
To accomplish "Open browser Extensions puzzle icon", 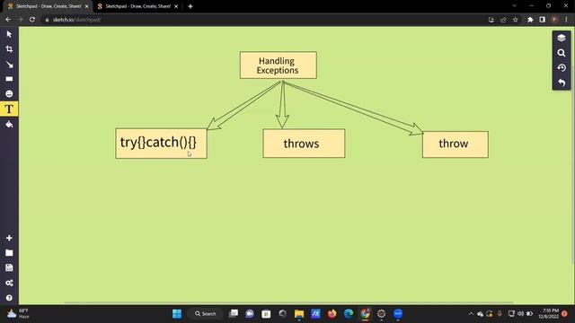I will coord(530,20).
